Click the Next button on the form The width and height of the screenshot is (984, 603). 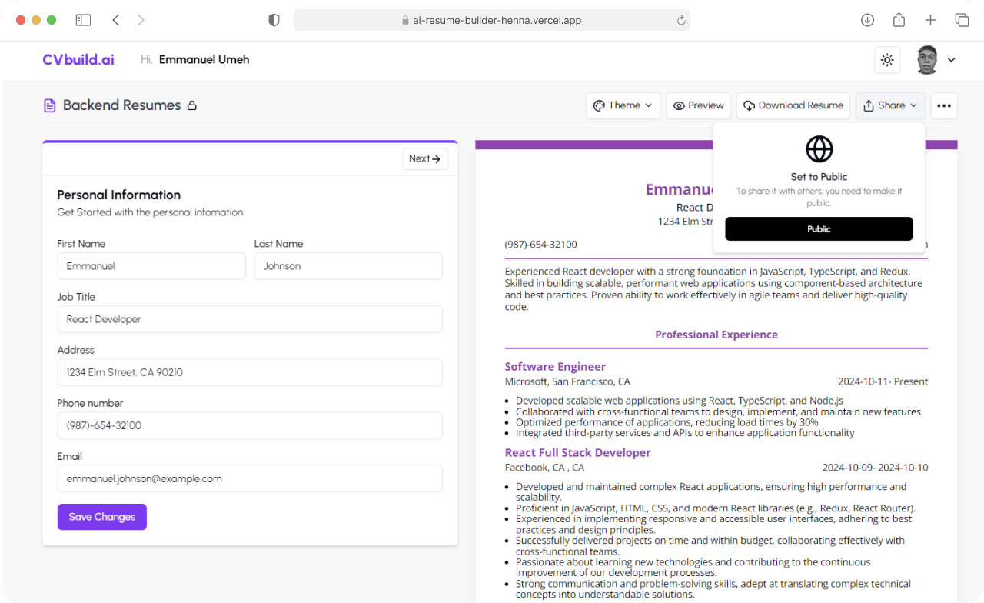tap(425, 158)
